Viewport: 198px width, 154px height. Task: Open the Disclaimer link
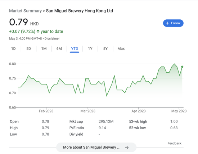click(52, 39)
